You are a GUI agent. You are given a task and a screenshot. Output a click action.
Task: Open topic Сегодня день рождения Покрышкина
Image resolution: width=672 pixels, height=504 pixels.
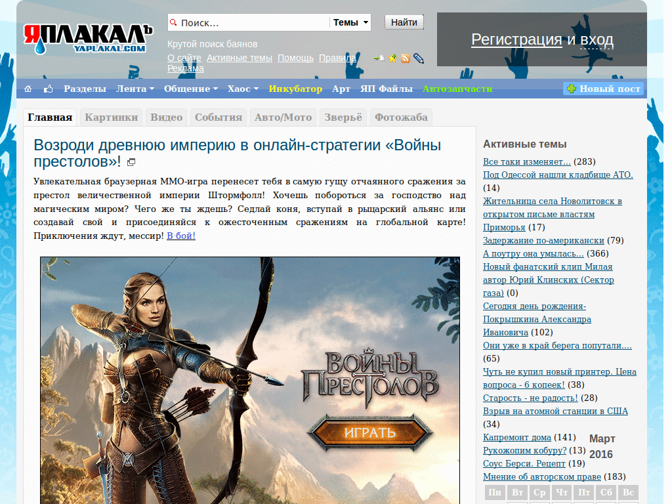(537, 320)
